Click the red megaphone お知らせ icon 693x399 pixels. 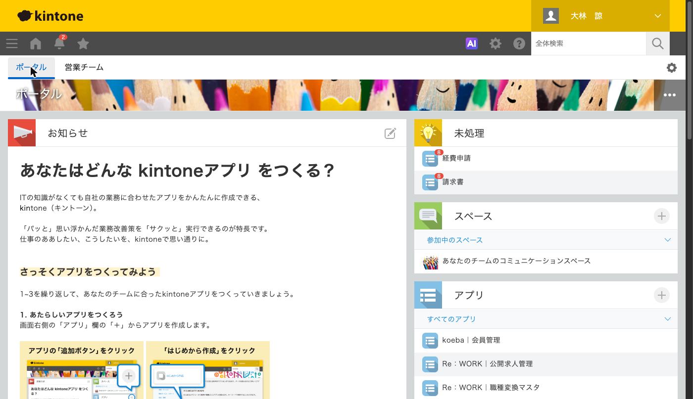pos(22,133)
